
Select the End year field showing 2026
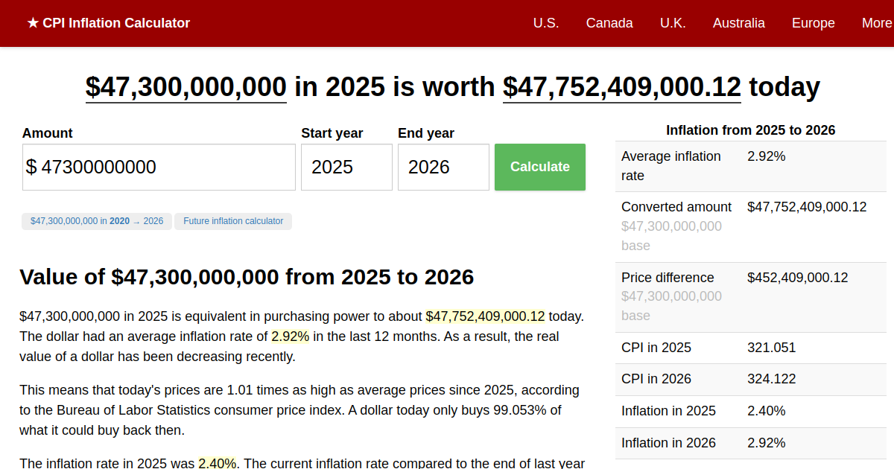click(x=443, y=167)
